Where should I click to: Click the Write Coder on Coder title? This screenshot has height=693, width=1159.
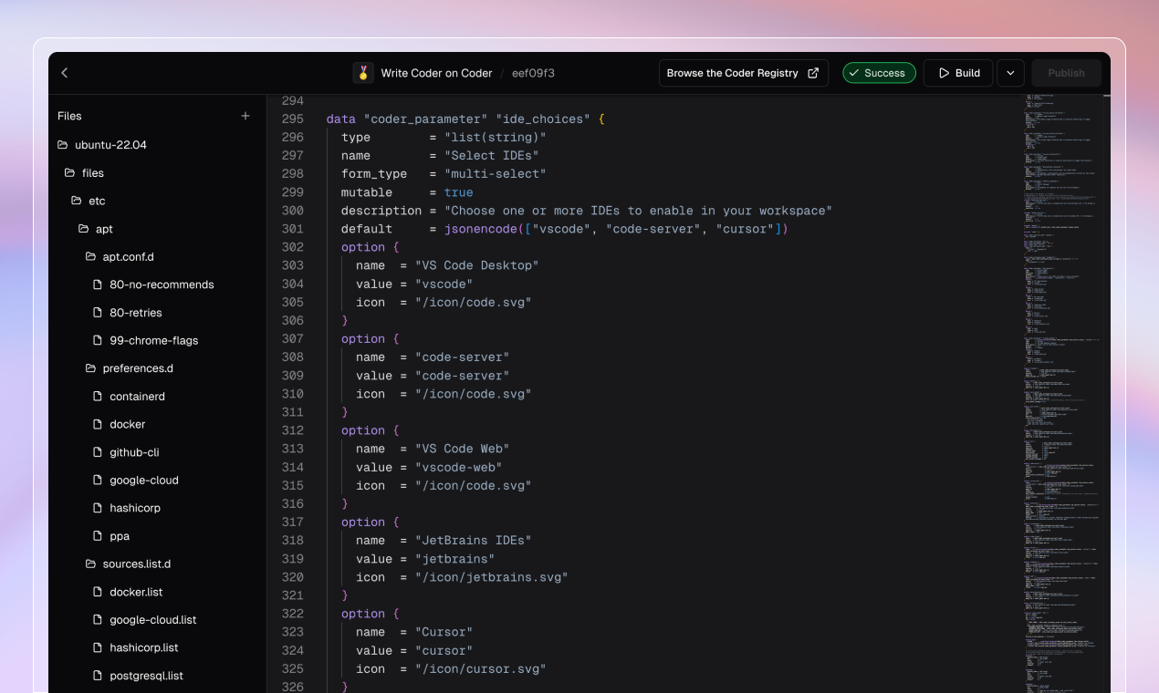click(436, 73)
